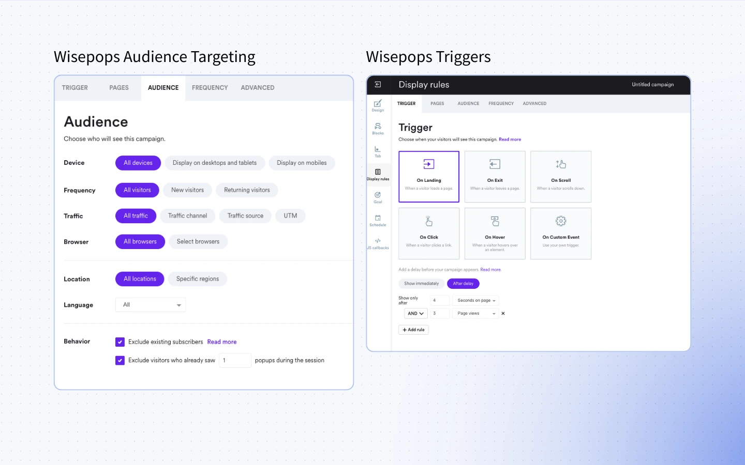
Task: Open ADVANCED tab in Display rules window
Action: tap(534, 104)
